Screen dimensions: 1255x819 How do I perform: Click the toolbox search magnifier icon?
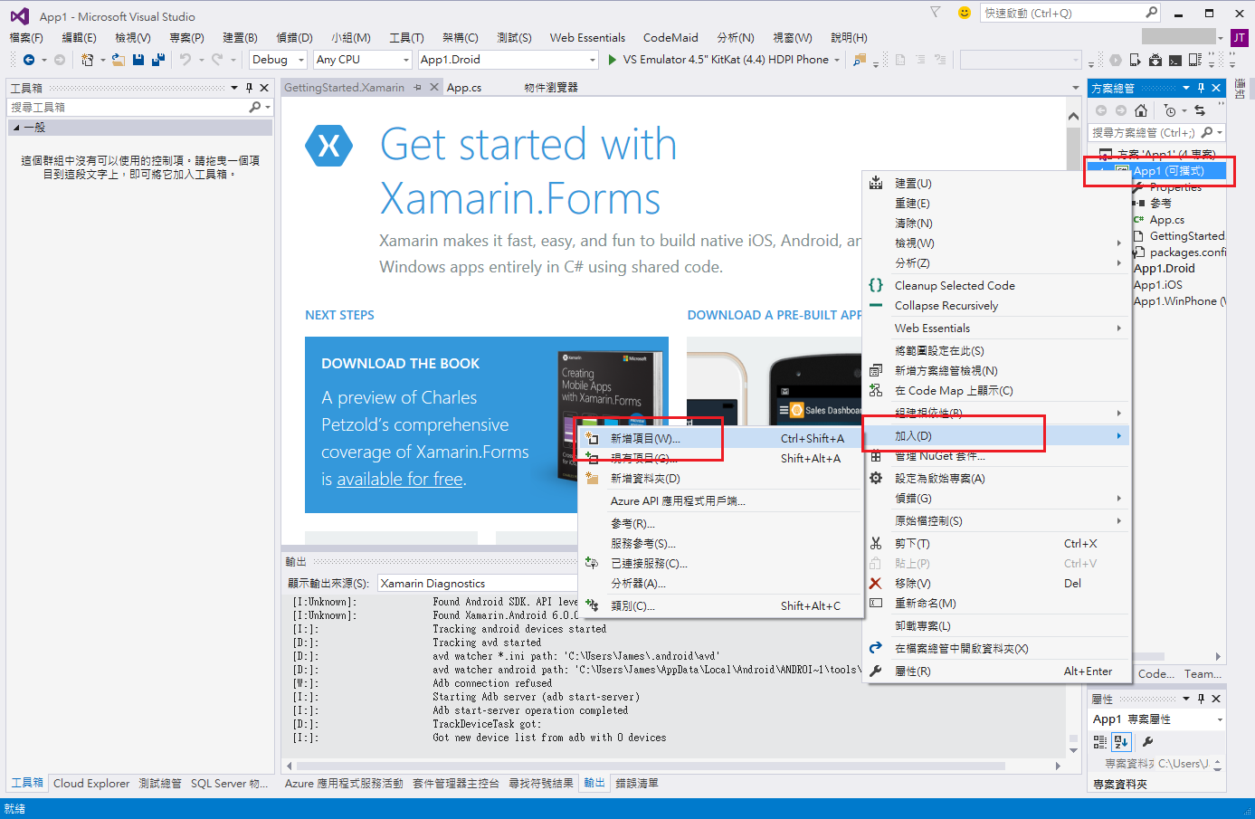tap(255, 107)
